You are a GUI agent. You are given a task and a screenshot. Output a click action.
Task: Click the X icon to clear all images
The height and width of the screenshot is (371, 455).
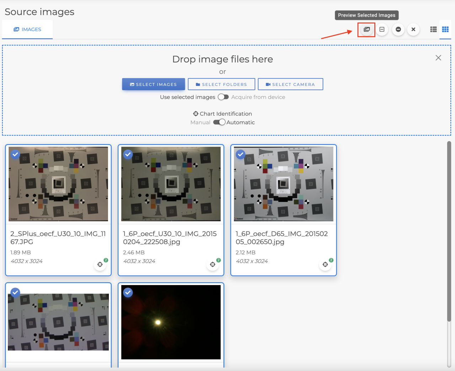(x=413, y=30)
